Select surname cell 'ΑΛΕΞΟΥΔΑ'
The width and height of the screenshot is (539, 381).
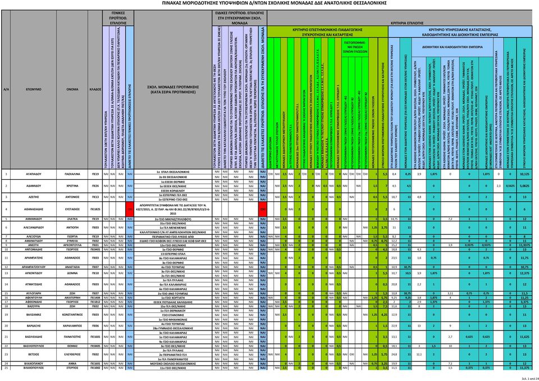[x=33, y=237]
